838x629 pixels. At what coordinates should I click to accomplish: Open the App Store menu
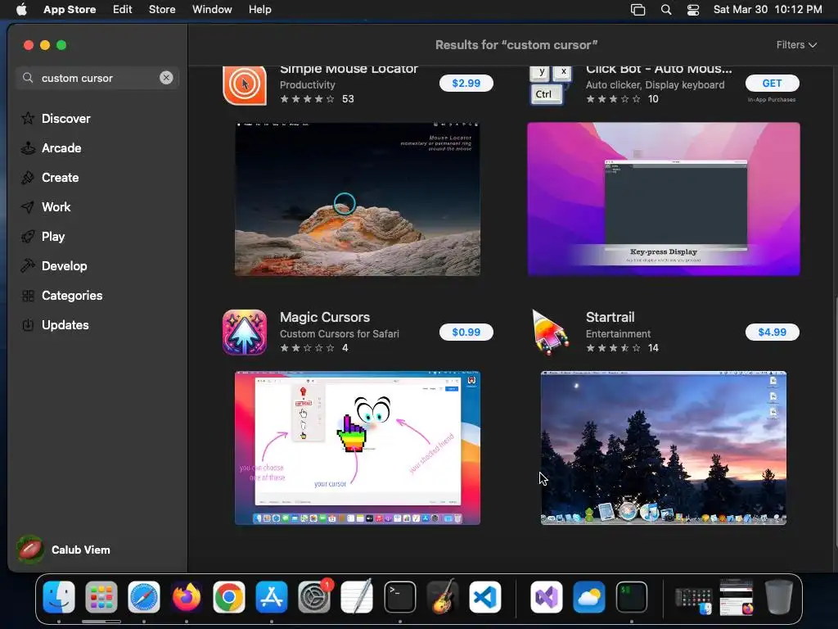70,9
